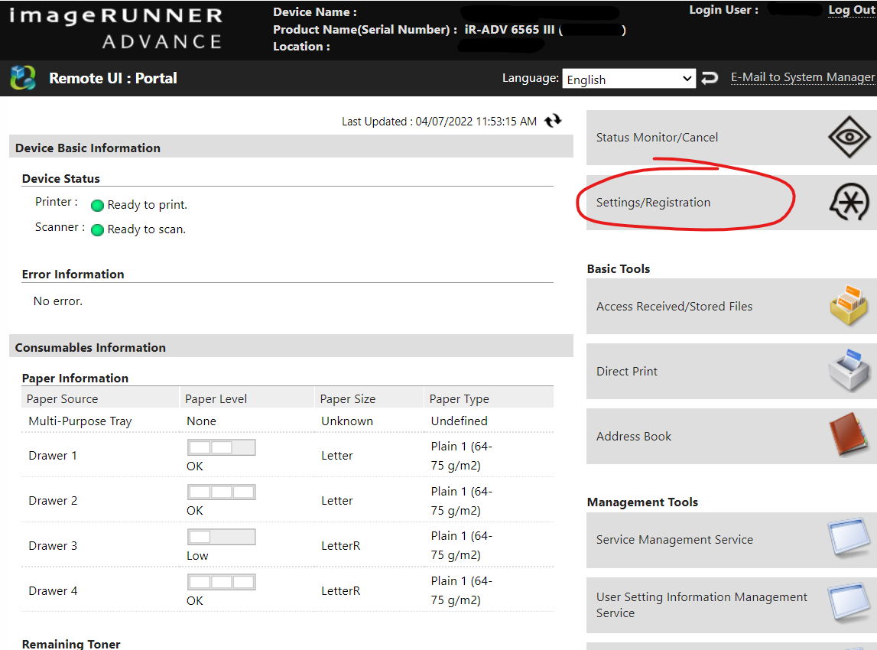
Task: Open the Language dropdown set to English
Action: tap(629, 80)
